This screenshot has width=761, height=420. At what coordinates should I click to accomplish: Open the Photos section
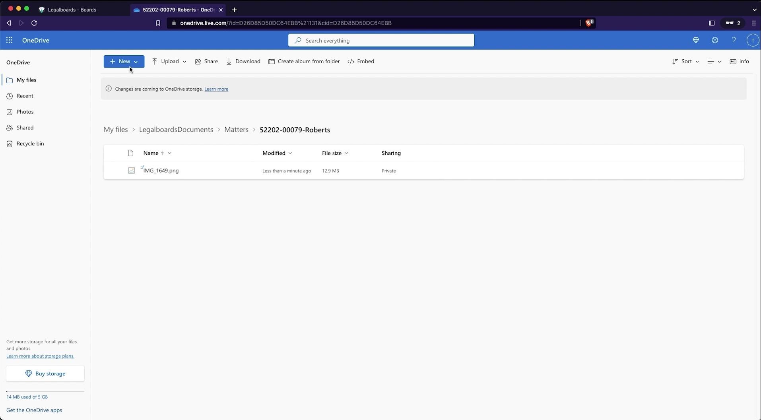[25, 112]
